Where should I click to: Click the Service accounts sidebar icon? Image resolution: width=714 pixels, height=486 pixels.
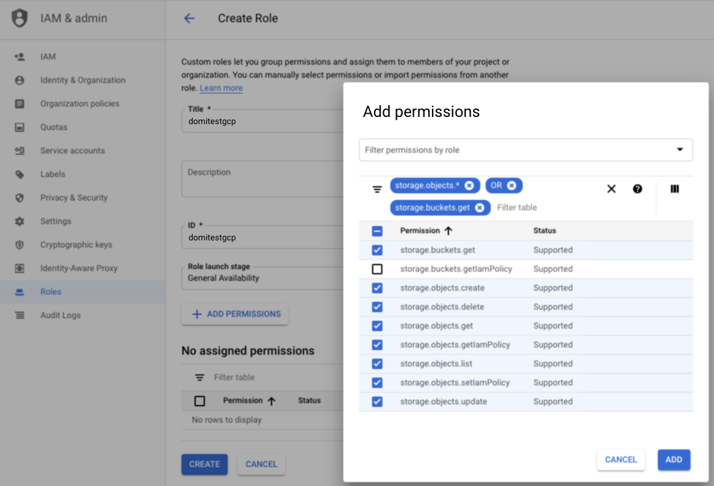20,151
